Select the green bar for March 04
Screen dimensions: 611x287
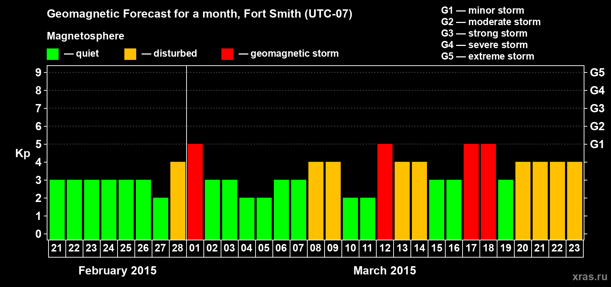click(x=247, y=219)
